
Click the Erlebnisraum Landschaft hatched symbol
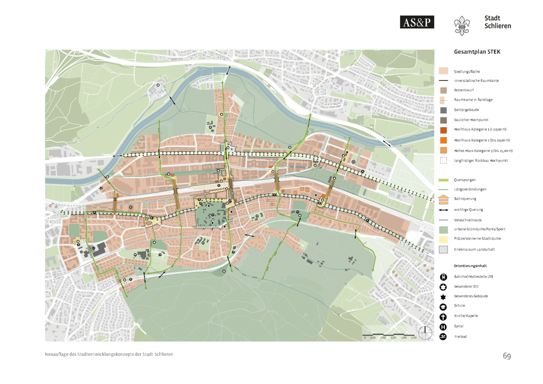click(444, 249)
